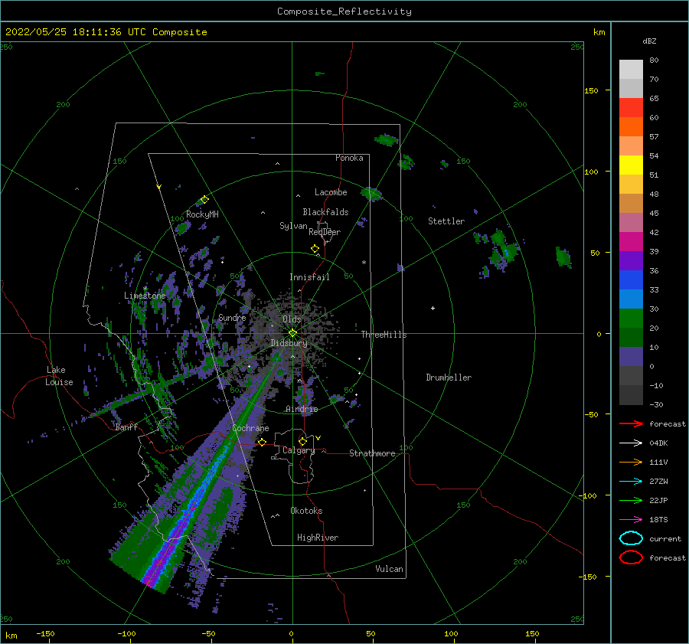Click the Innisfail town label

point(309,277)
